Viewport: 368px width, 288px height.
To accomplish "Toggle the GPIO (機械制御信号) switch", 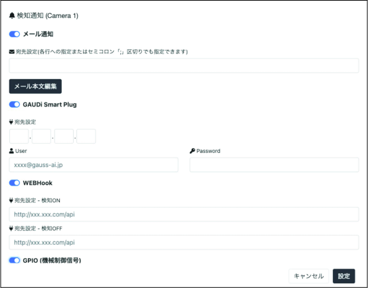I will 15,260.
